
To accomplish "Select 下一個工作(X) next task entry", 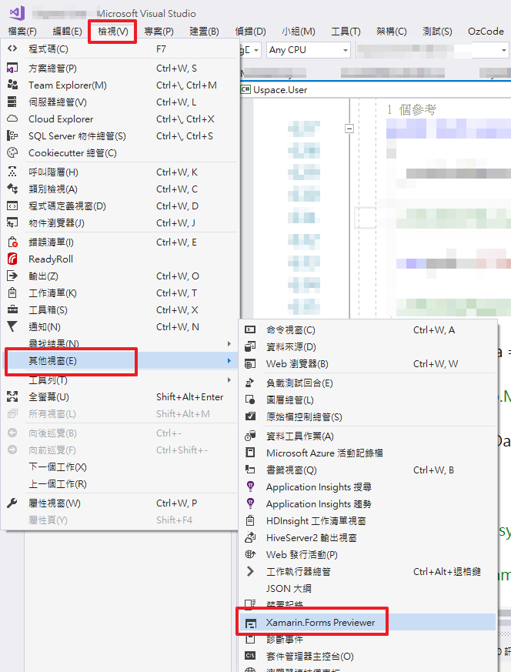I will 120,466.
